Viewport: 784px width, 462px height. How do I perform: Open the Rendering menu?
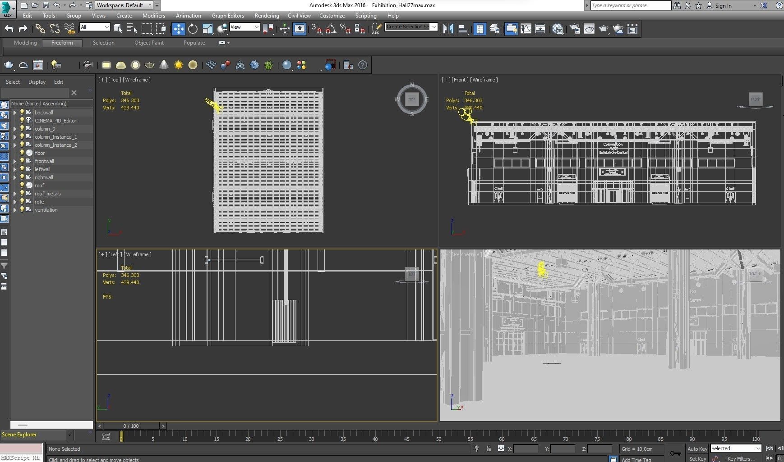(267, 15)
